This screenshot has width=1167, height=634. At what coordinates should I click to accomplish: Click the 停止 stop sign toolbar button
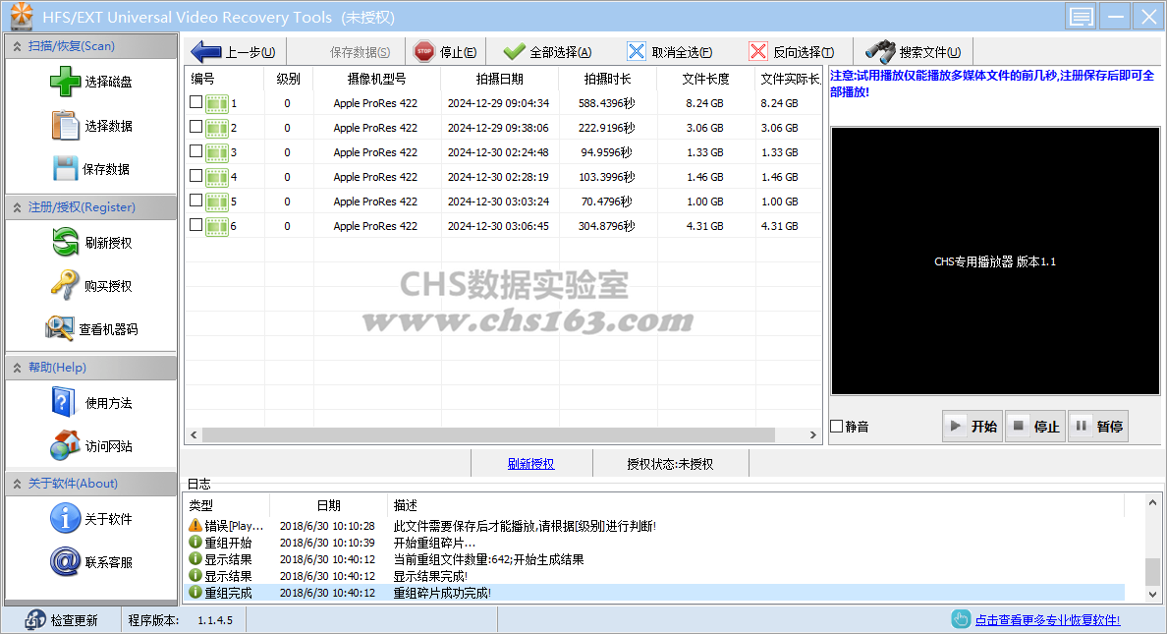coord(445,52)
